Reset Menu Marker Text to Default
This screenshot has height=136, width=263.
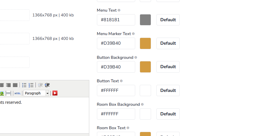coord(168,43)
